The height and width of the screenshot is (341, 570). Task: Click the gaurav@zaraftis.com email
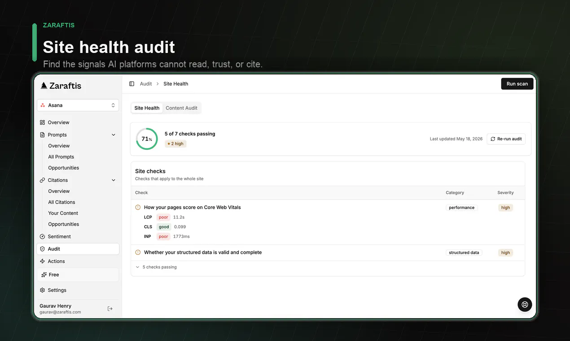60,312
